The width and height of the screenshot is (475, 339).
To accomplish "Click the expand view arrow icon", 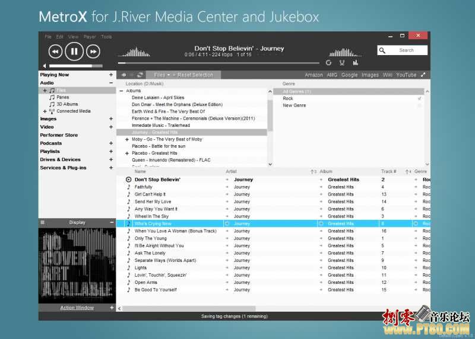I will [x=423, y=75].
